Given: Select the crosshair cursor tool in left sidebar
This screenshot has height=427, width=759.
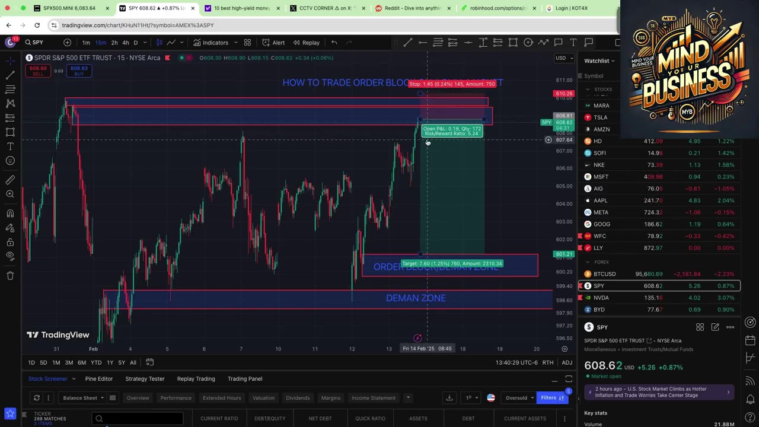Looking at the screenshot, I should tap(10, 61).
